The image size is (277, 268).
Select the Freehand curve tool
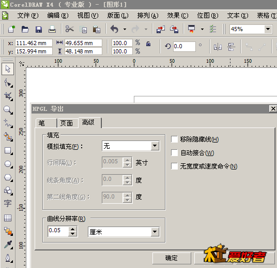(8, 123)
